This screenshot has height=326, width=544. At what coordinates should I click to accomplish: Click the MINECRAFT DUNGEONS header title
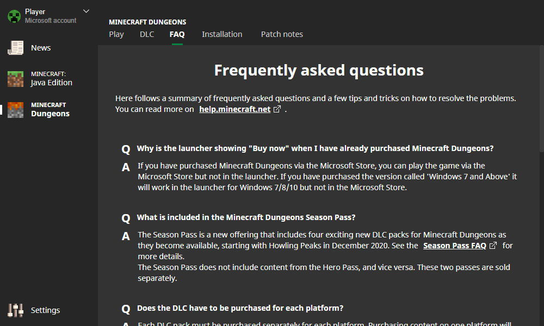tap(147, 22)
